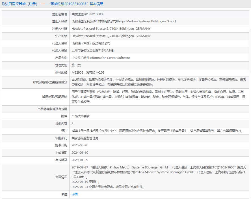
Task: Click change entry 2025-07-24 变更产品技术要求
Action: (108, 187)
